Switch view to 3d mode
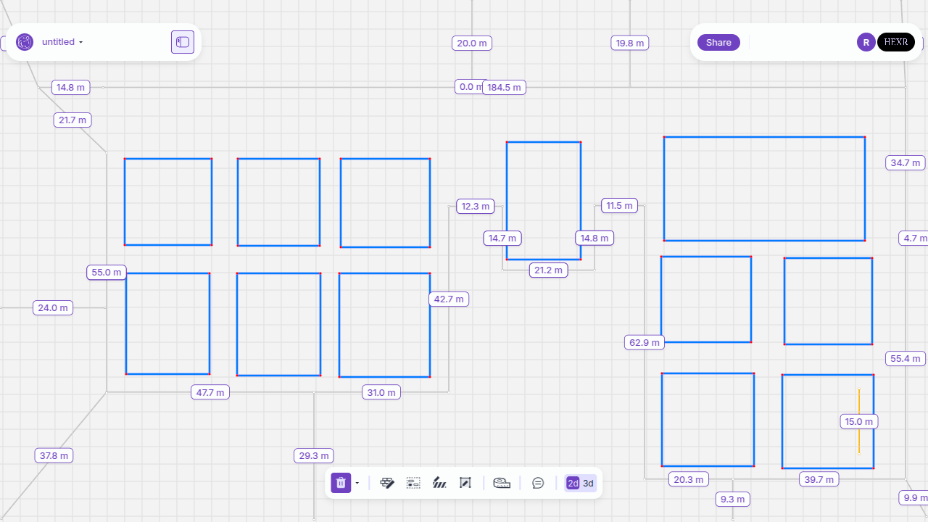 coord(588,484)
